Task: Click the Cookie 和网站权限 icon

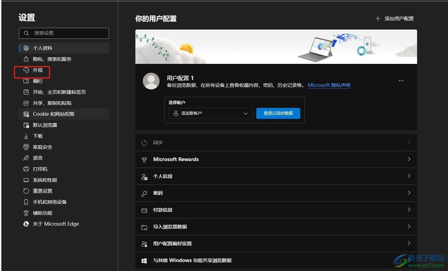Action: [26, 114]
